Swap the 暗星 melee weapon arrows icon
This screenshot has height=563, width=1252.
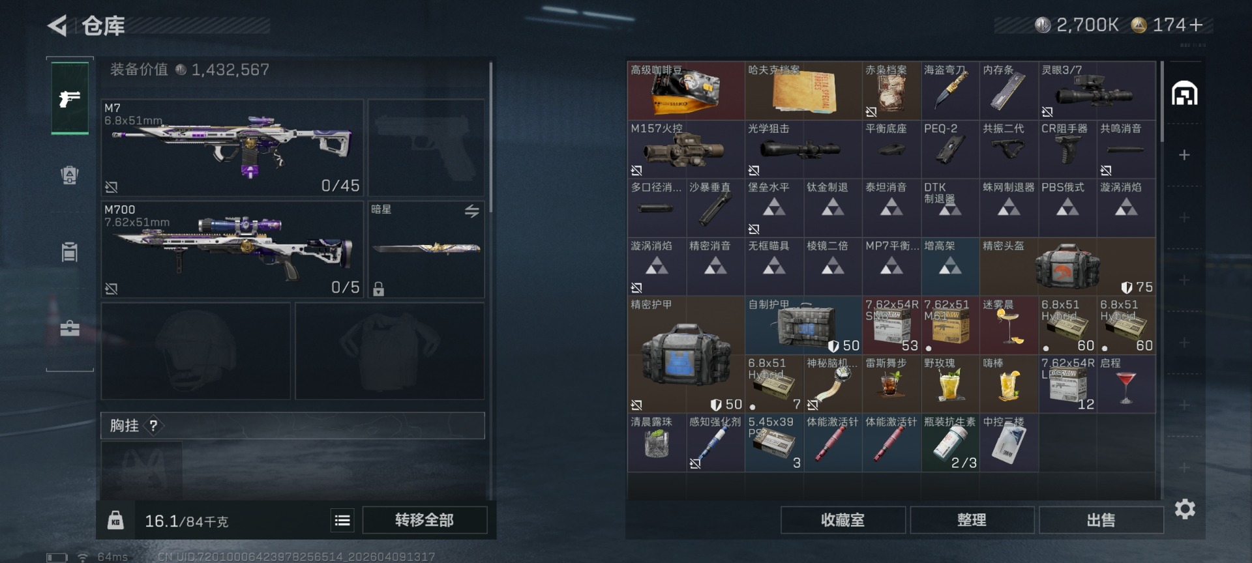tap(471, 210)
